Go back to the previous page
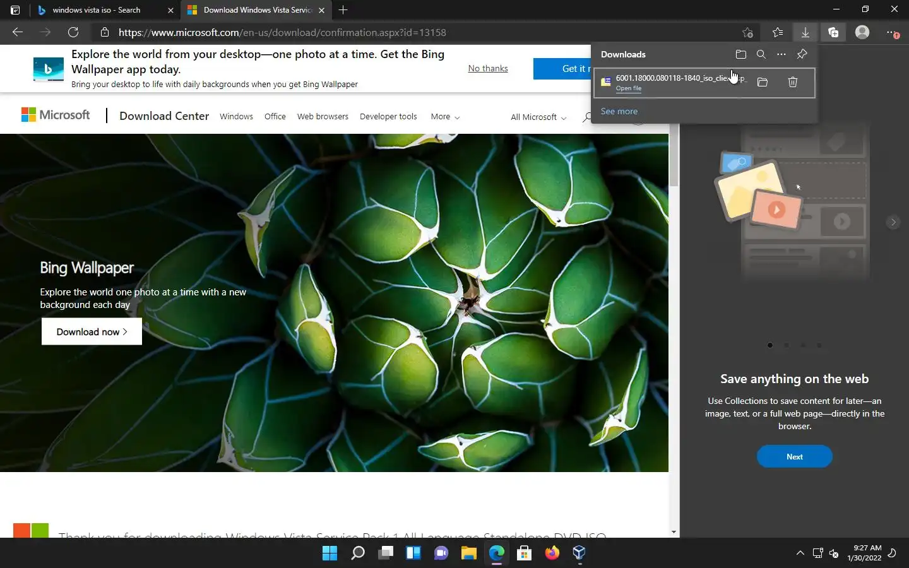The image size is (909, 568). [x=18, y=32]
